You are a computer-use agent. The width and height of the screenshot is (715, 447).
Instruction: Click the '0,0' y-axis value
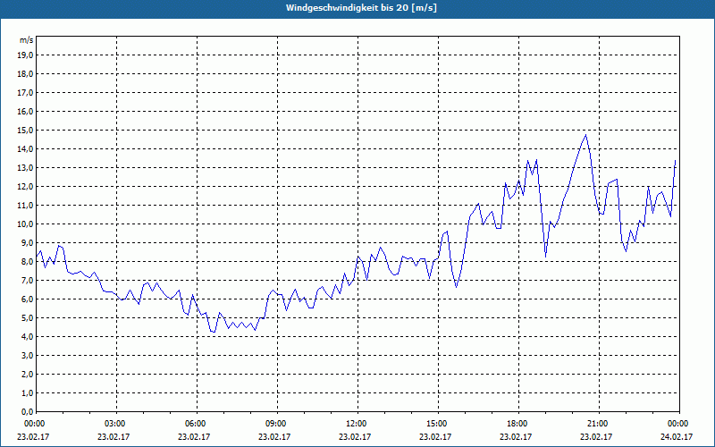(28, 412)
